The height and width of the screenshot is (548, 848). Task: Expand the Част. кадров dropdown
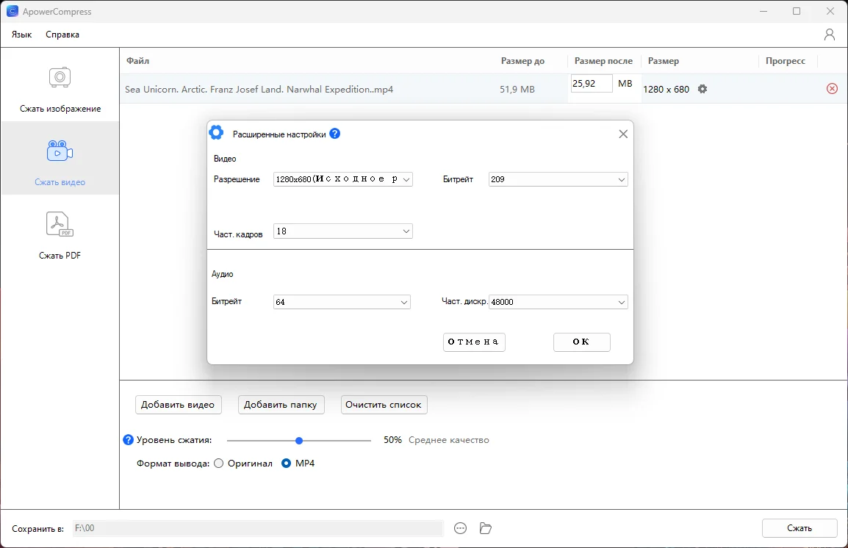click(342, 231)
